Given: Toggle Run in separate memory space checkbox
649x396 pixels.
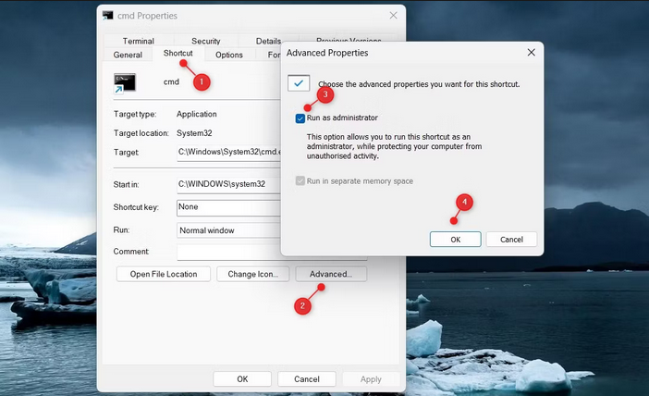Looking at the screenshot, I should coord(300,181).
